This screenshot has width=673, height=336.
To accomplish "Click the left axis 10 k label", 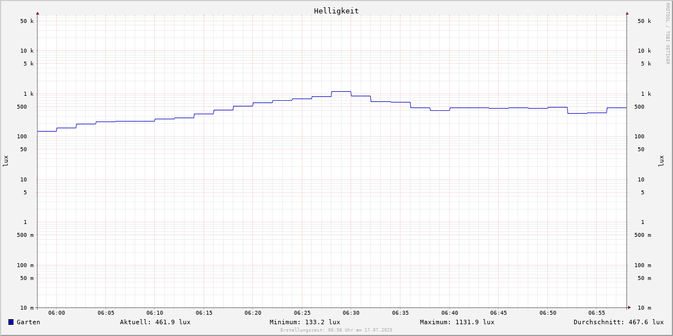I will click(x=27, y=51).
